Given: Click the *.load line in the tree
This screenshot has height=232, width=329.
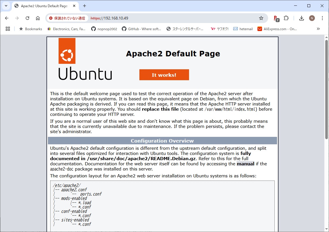Looking at the screenshot, I should [85, 203].
